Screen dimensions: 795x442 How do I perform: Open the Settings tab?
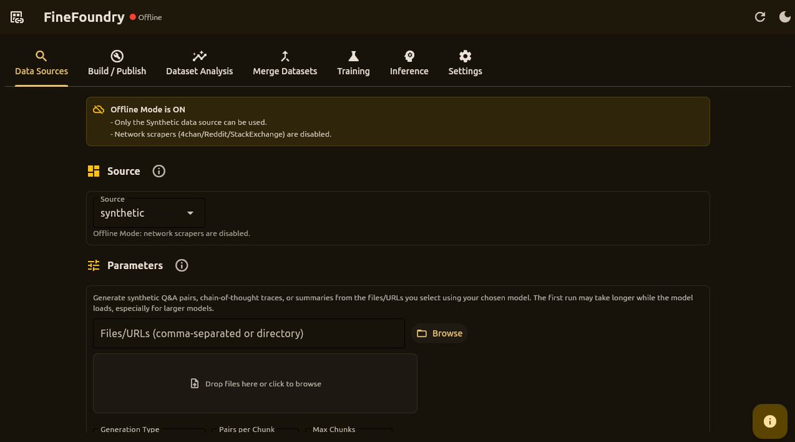pos(465,63)
